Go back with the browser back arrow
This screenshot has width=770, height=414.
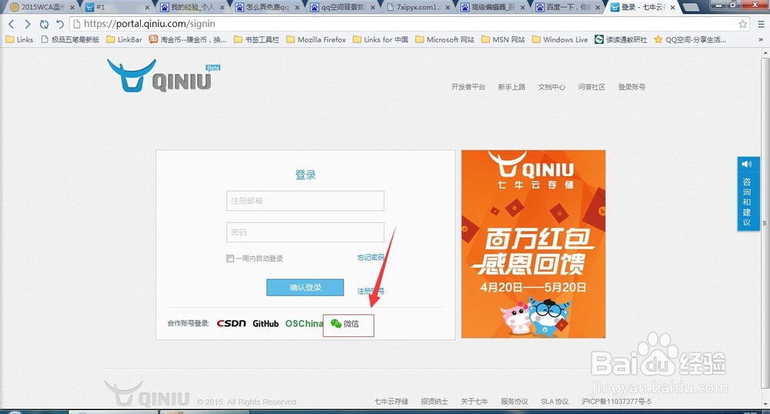(x=12, y=24)
